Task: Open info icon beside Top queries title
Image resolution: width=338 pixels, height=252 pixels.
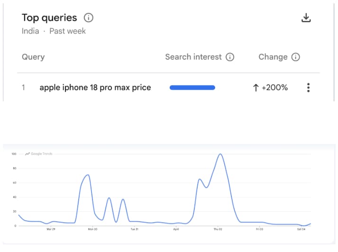Action: tap(89, 18)
